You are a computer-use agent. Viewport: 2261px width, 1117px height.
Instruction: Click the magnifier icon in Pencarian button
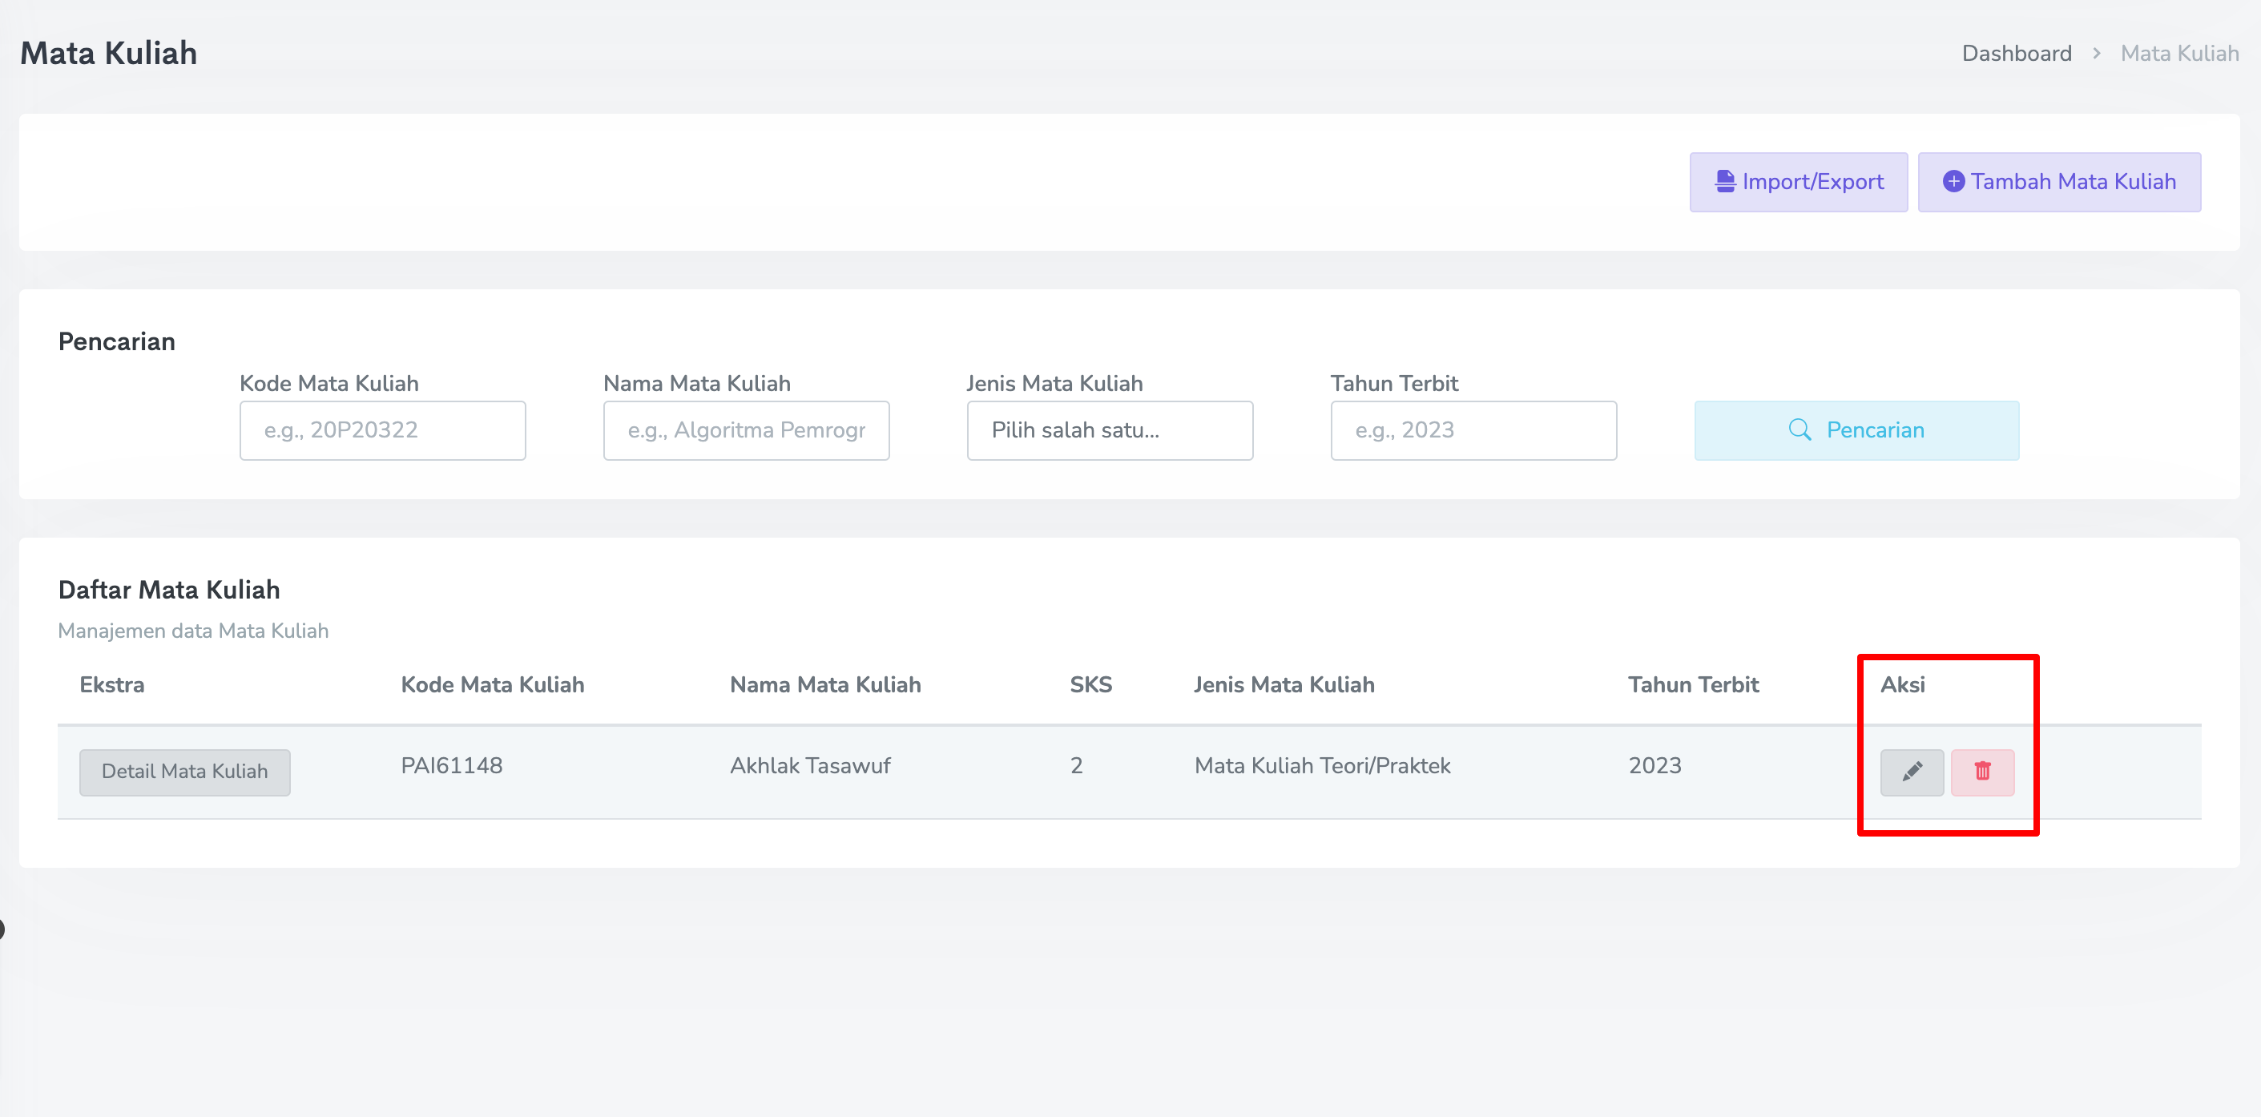pyautogui.click(x=1800, y=430)
